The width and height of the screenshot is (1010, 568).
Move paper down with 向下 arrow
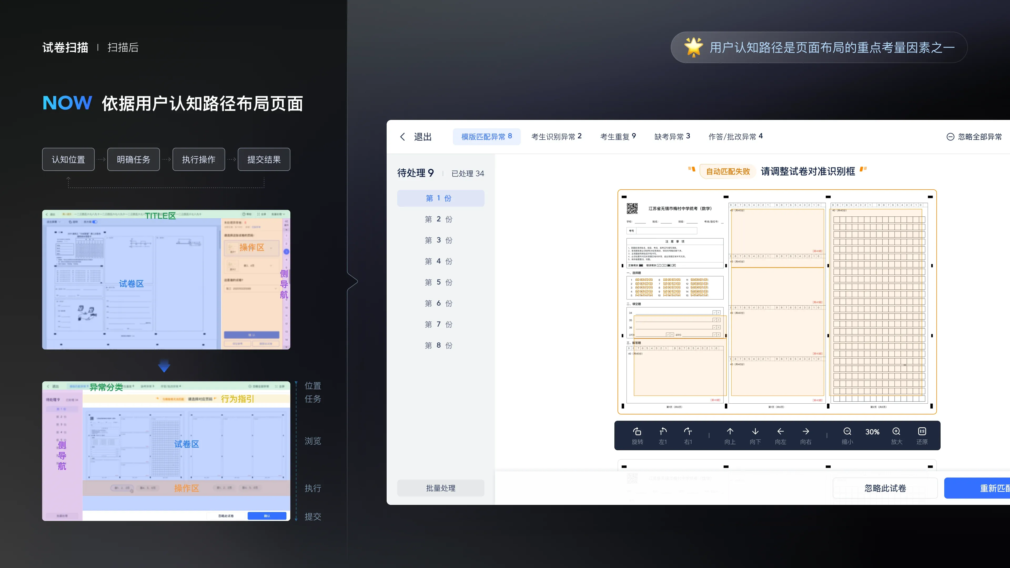[755, 432]
